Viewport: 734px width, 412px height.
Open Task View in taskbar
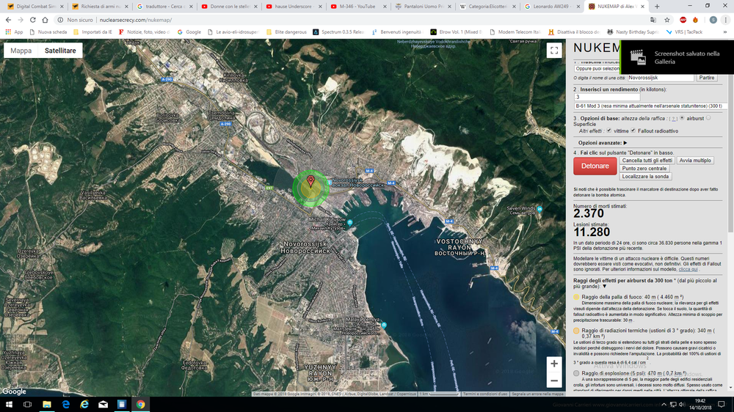[x=28, y=405]
